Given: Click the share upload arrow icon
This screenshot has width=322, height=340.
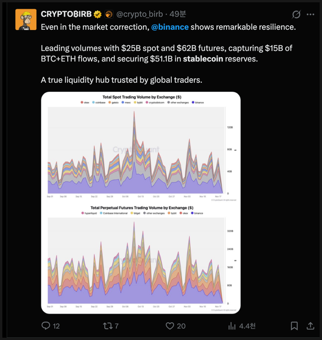Looking at the screenshot, I should pos(310,326).
